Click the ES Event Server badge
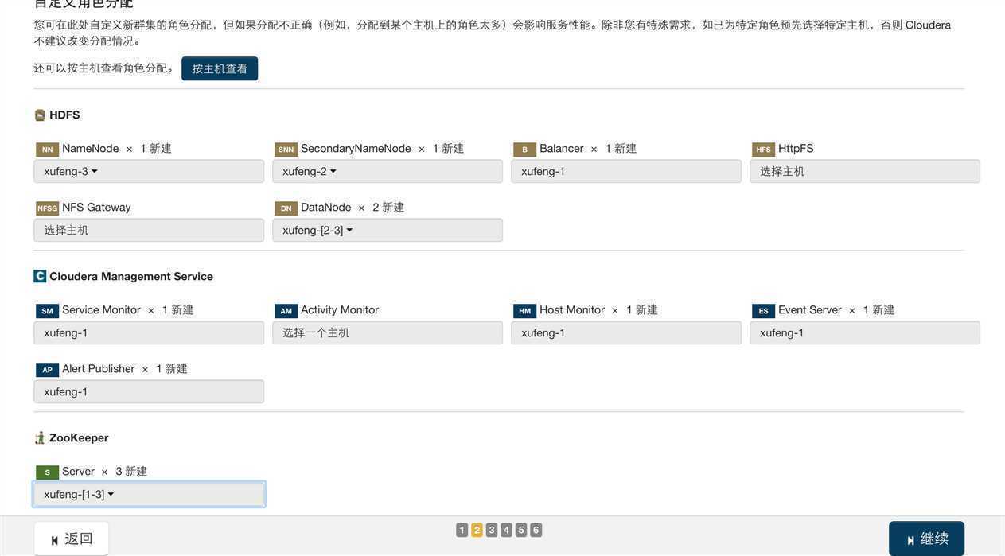This screenshot has width=1005, height=556. click(764, 311)
